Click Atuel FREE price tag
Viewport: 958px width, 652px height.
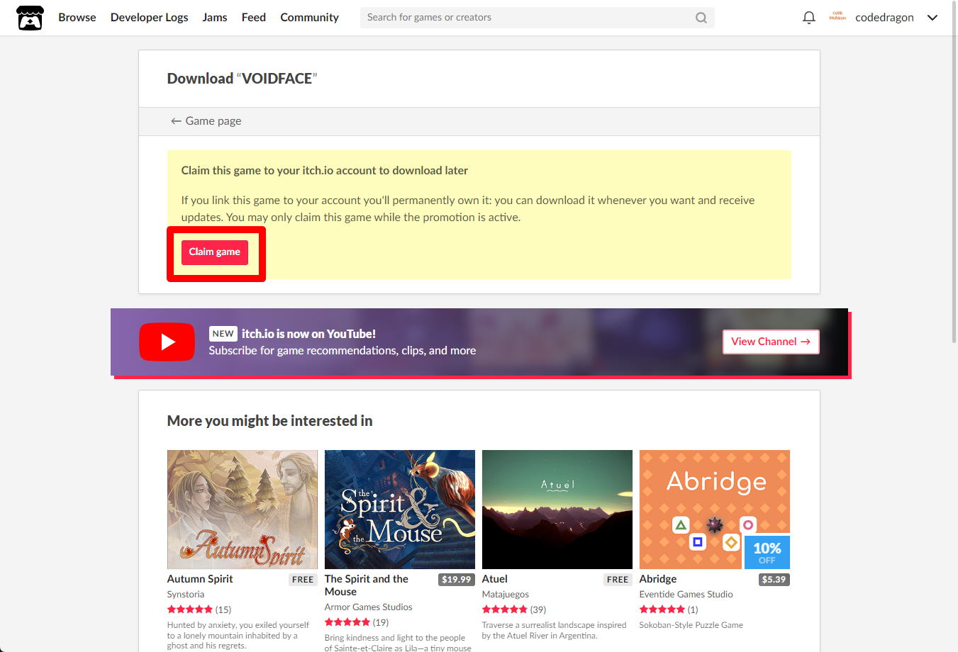[x=618, y=580]
